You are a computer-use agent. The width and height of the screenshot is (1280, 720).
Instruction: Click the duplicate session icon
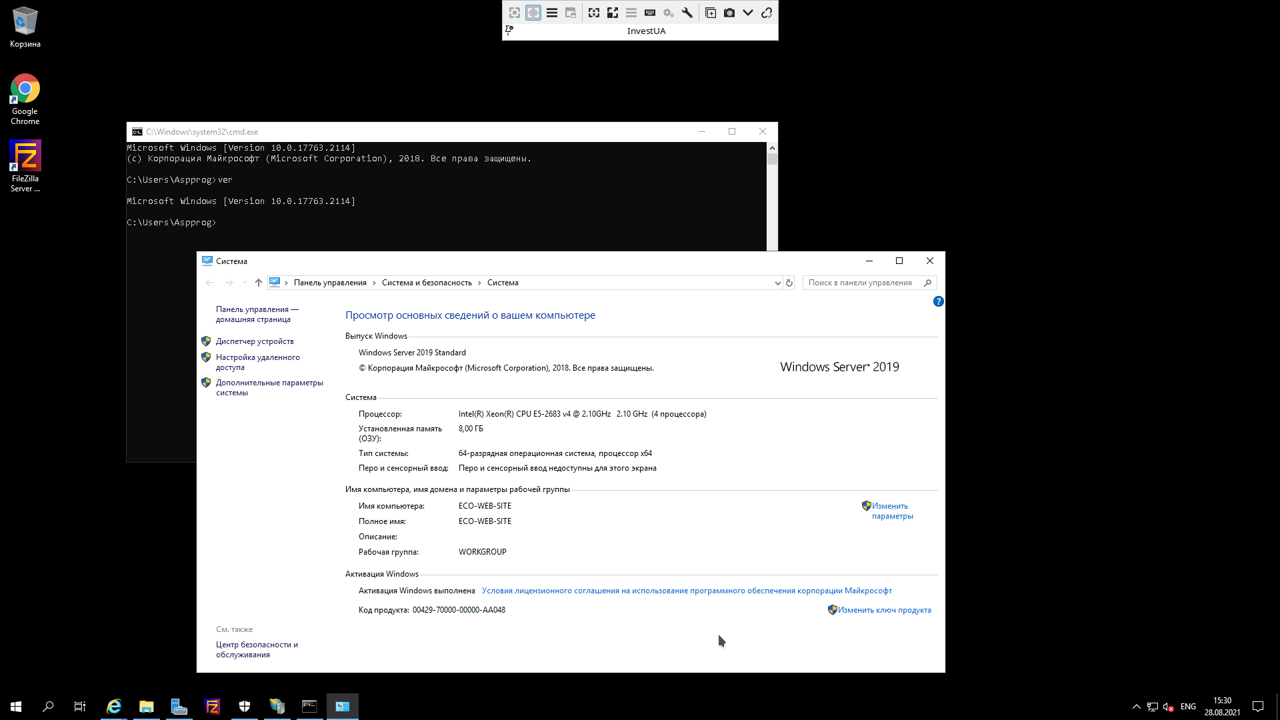711,13
